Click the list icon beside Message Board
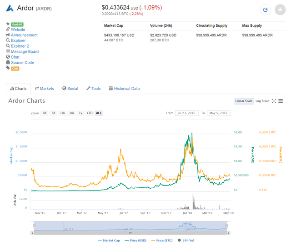Screen dimensions: 291x245 coord(8,51)
